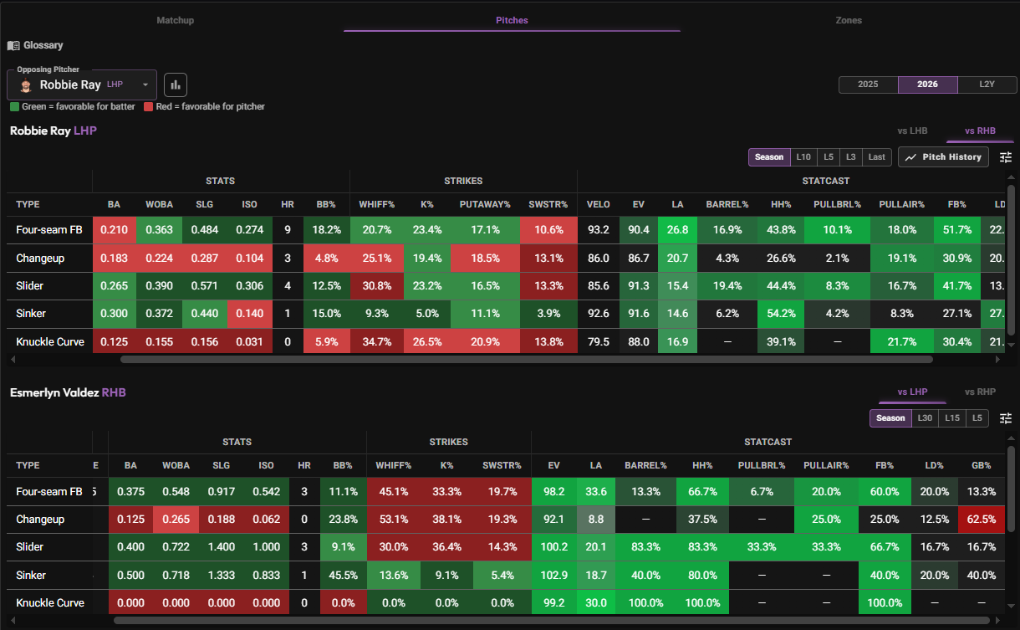Click Four-seam FB row in Robbie Ray table
This screenshot has width=1020, height=630.
507,230
